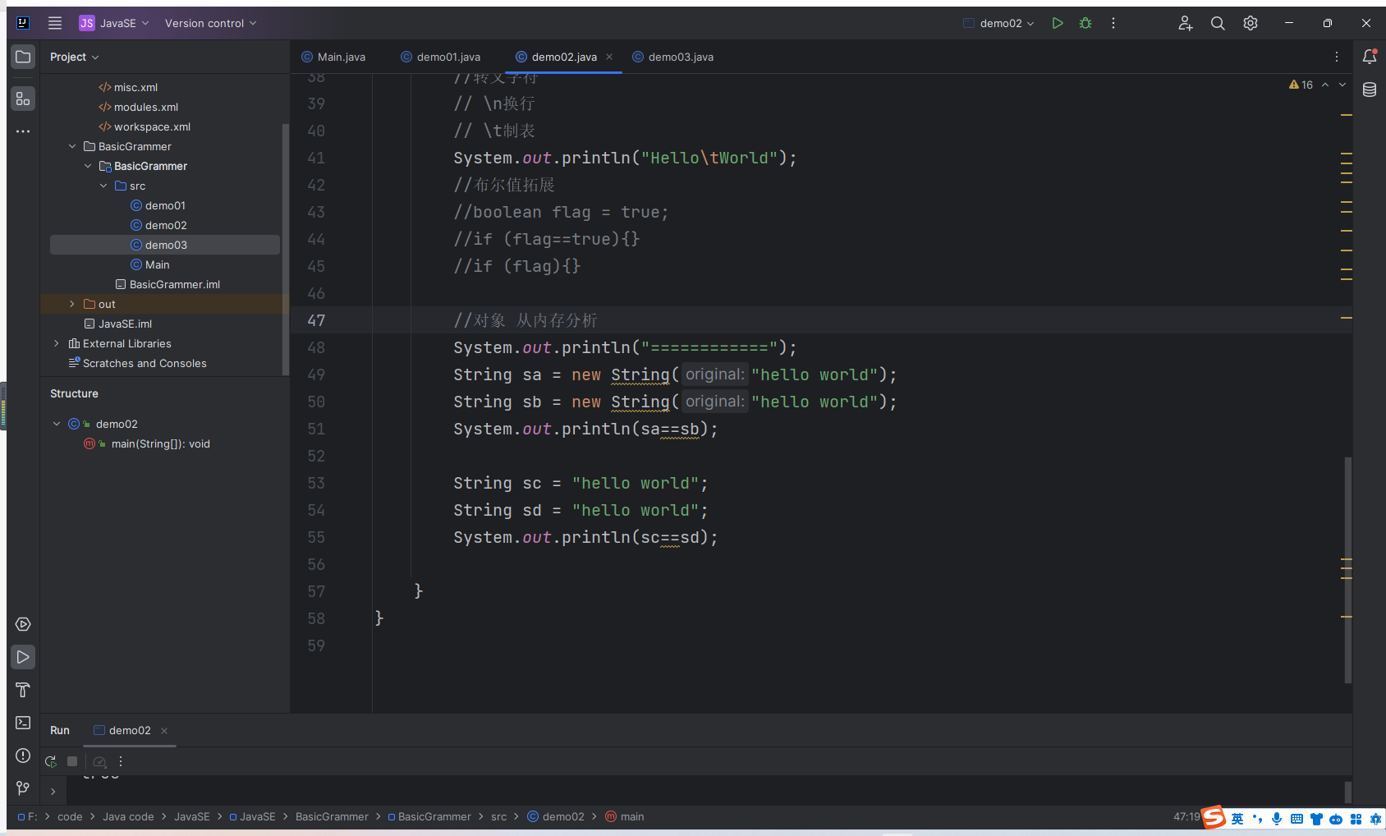Open Code With Me user icon

coord(1185,23)
